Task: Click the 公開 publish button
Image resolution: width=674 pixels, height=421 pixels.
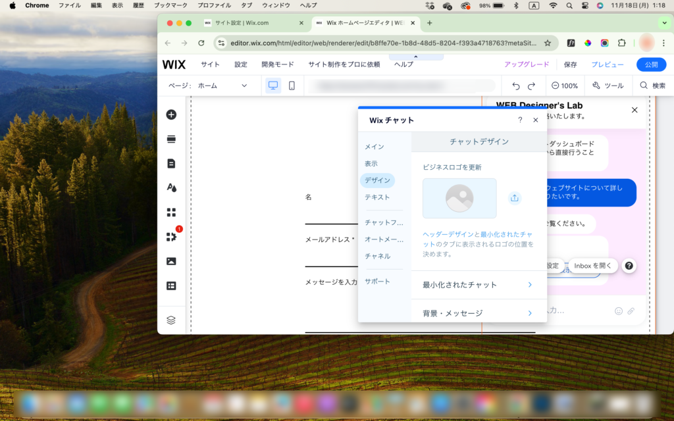Action: [651, 64]
